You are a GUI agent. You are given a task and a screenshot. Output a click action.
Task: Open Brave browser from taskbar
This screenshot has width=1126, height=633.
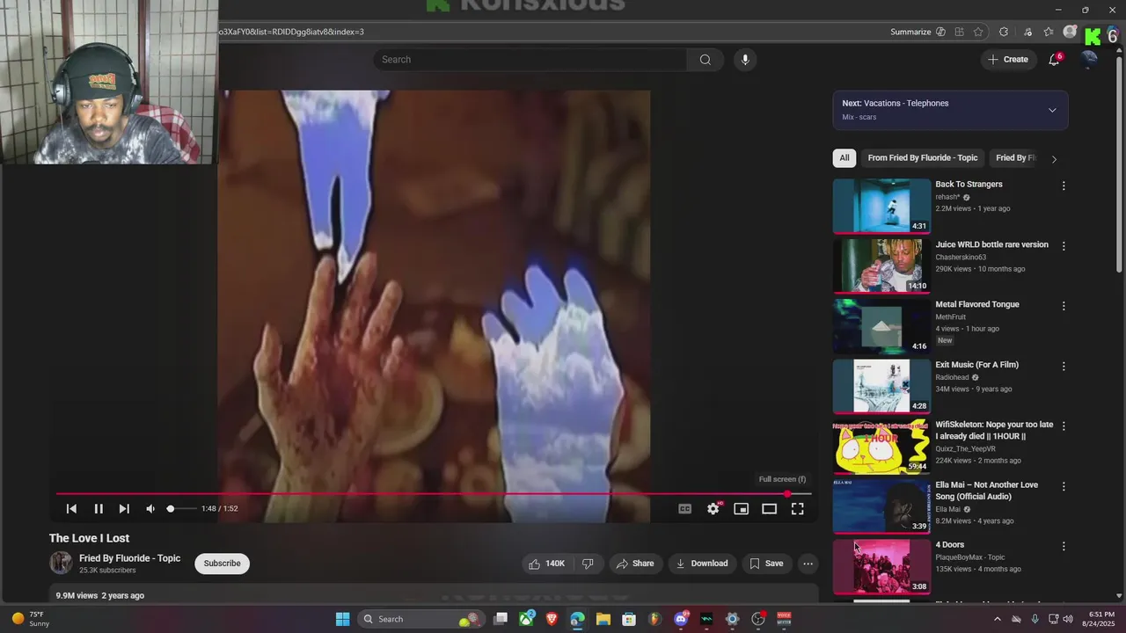[552, 619]
